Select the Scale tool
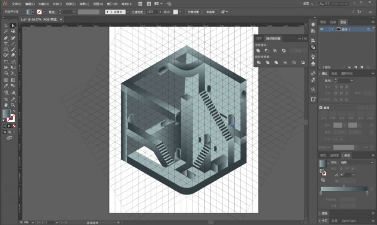The height and width of the screenshot is (225, 377). (x=13, y=62)
